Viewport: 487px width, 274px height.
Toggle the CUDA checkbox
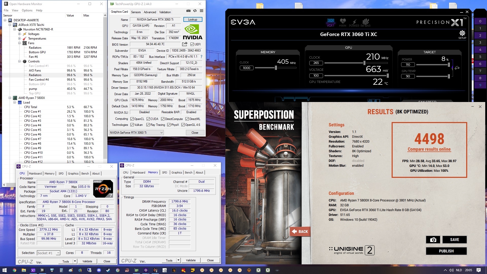click(x=148, y=119)
